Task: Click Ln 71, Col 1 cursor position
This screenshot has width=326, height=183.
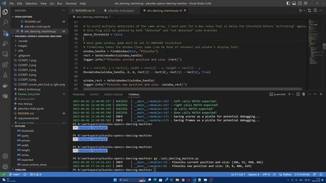Action: (x=238, y=174)
